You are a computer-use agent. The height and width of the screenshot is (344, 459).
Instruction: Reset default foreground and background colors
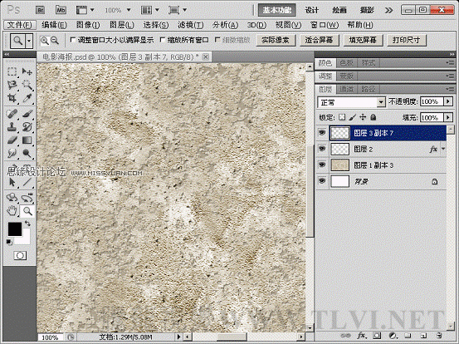(9, 242)
